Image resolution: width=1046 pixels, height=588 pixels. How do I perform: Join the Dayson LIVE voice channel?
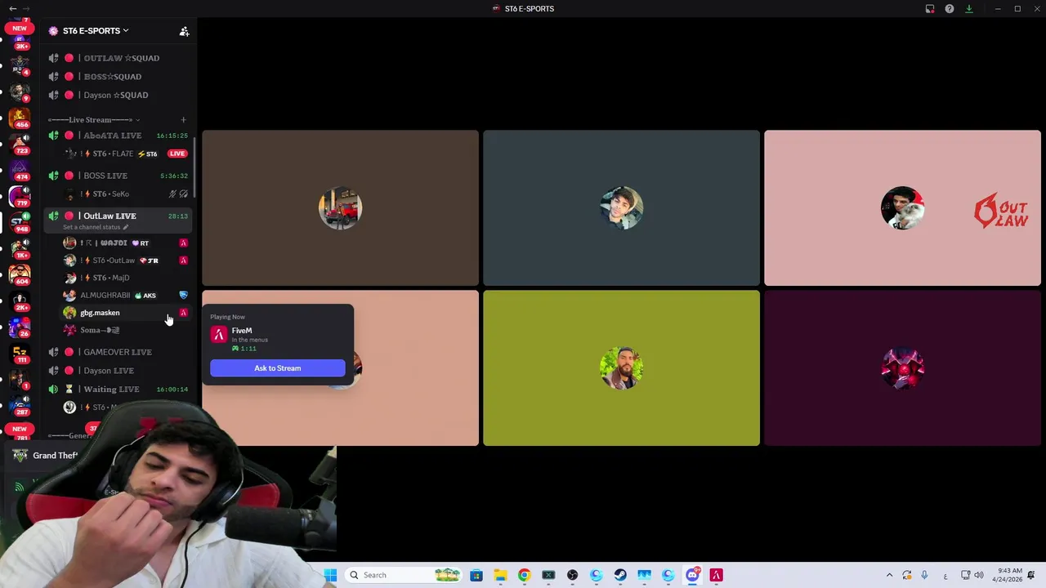coord(118,371)
